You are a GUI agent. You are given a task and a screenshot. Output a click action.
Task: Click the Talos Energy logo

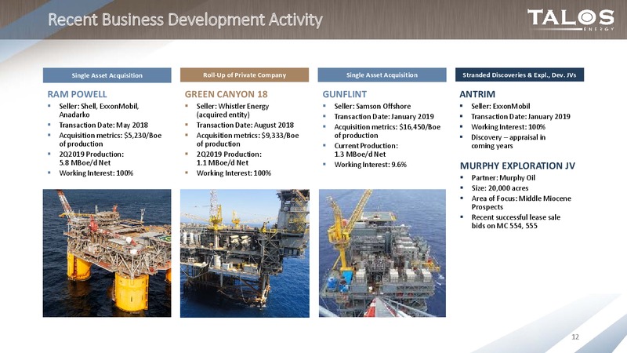point(571,20)
